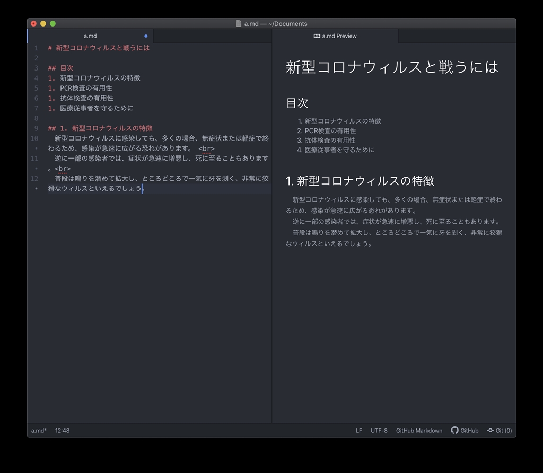Click the 12:48 cursor position indicator
This screenshot has width=543, height=473.
pyautogui.click(x=63, y=431)
